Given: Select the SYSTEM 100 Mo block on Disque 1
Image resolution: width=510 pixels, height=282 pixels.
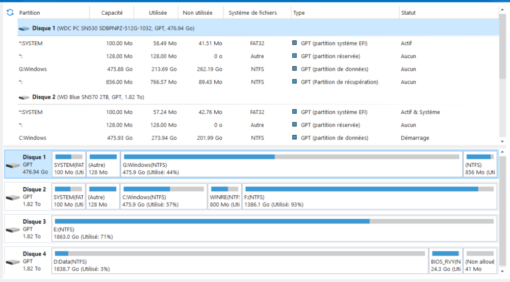Looking at the screenshot, I should coord(69,164).
